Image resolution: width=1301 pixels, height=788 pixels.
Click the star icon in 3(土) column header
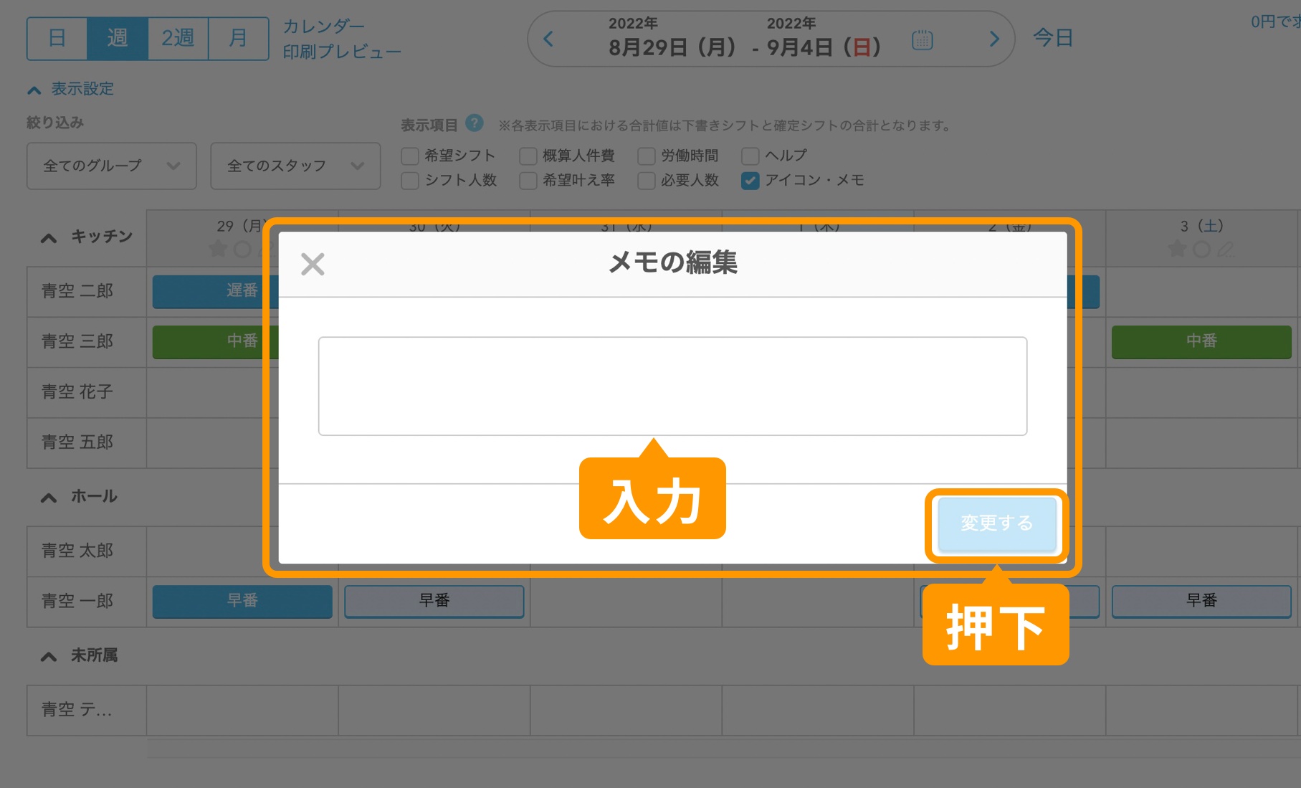tap(1178, 249)
